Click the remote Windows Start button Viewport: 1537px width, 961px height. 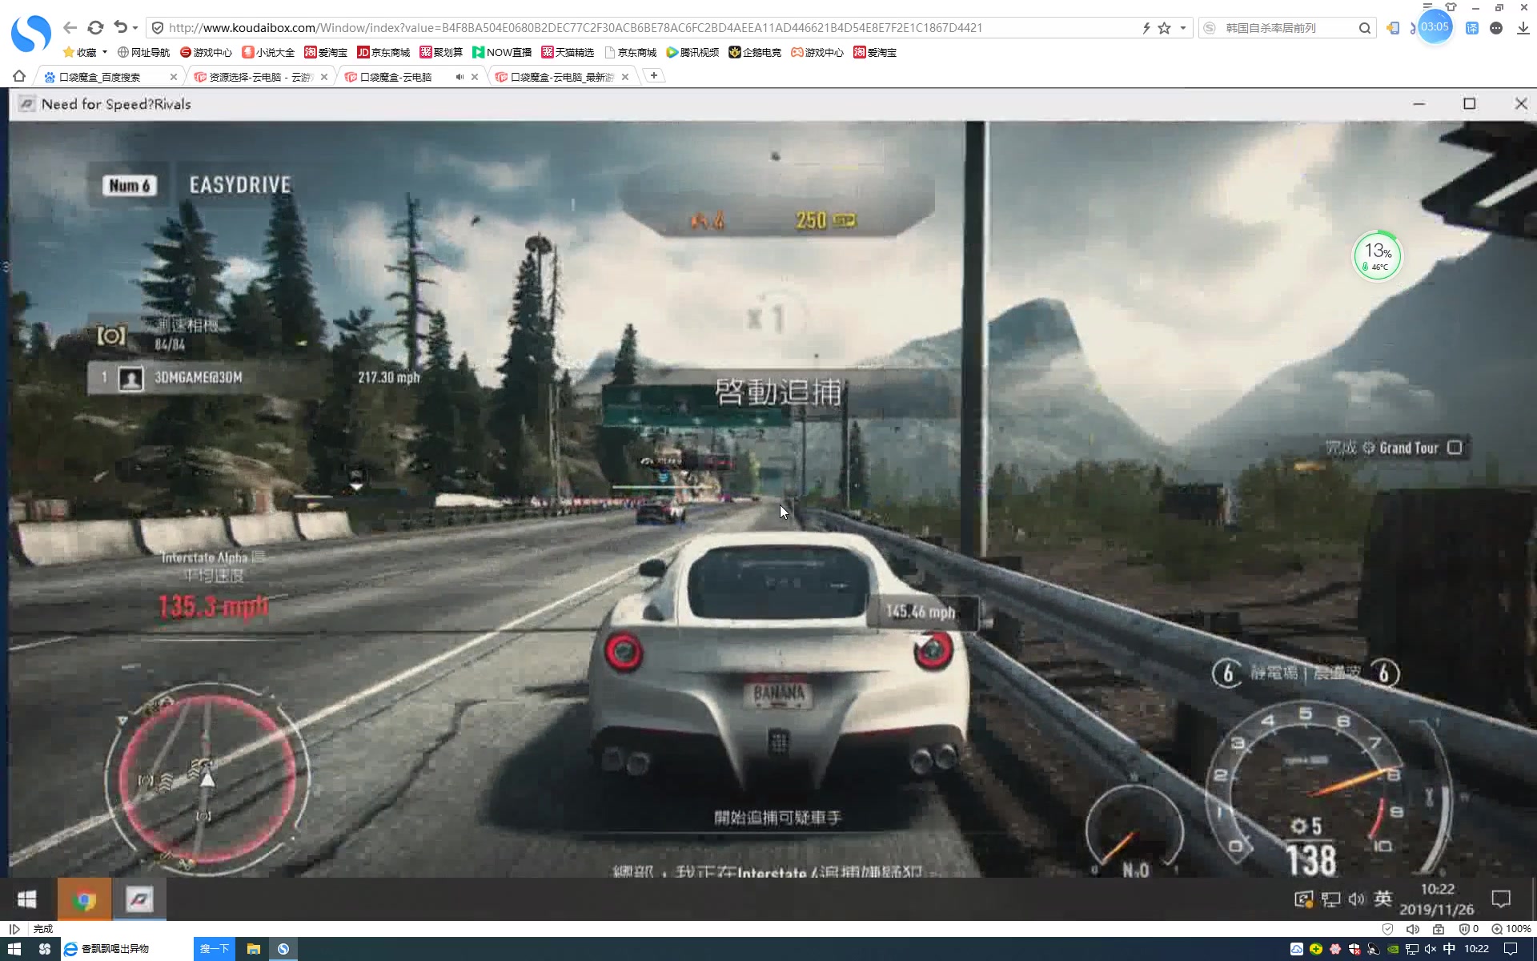point(27,899)
